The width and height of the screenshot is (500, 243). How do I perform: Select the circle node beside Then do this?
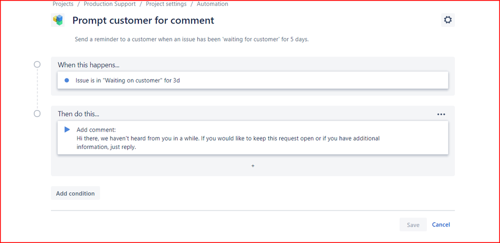click(x=38, y=113)
